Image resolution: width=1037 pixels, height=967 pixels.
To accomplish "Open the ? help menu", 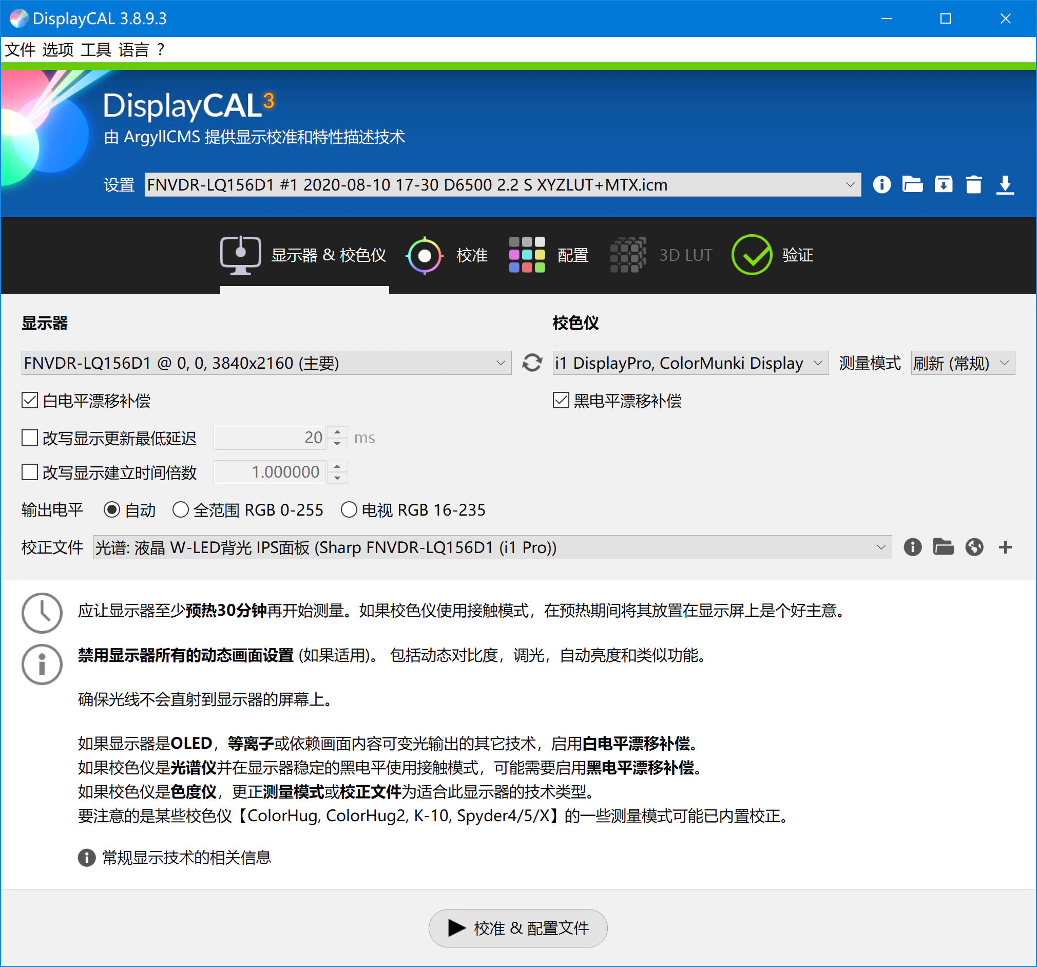I will (x=161, y=50).
